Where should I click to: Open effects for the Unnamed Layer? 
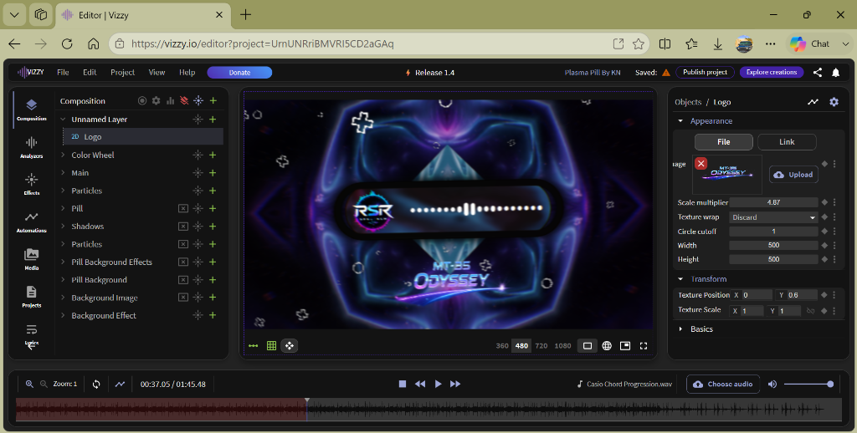click(198, 119)
